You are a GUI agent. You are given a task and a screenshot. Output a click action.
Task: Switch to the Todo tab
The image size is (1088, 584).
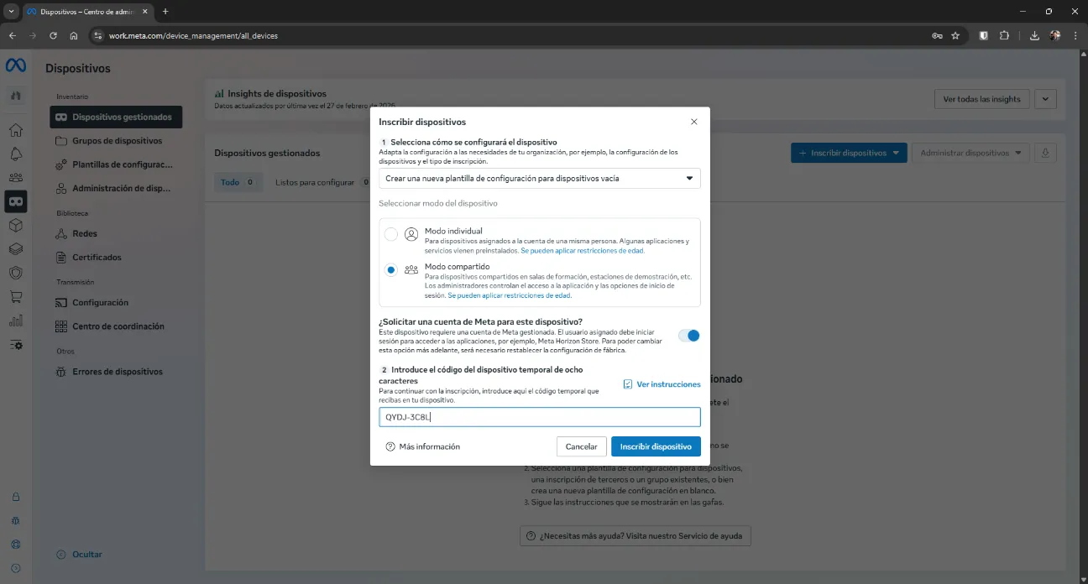pyautogui.click(x=238, y=182)
